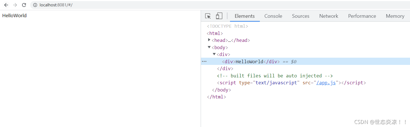Screen dimensions: 410x127
Task: Click the HelloWorld text on the page
Action: tap(15, 16)
